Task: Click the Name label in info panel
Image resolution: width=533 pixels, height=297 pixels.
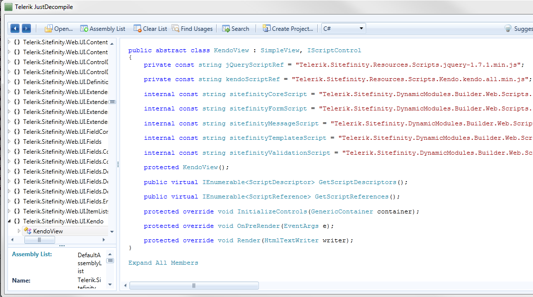Action: click(x=21, y=281)
